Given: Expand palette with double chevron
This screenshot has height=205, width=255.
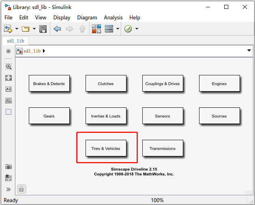Looking at the screenshot, I should [9, 189].
